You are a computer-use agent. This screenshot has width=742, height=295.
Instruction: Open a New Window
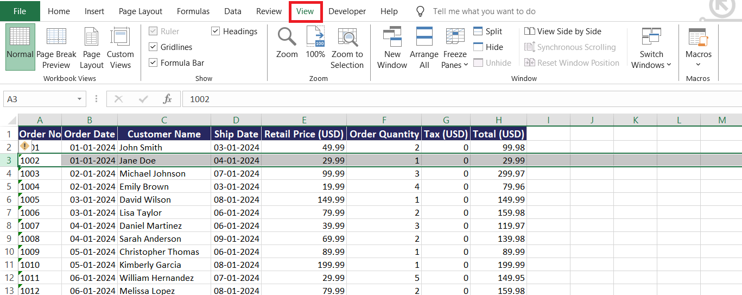point(392,48)
